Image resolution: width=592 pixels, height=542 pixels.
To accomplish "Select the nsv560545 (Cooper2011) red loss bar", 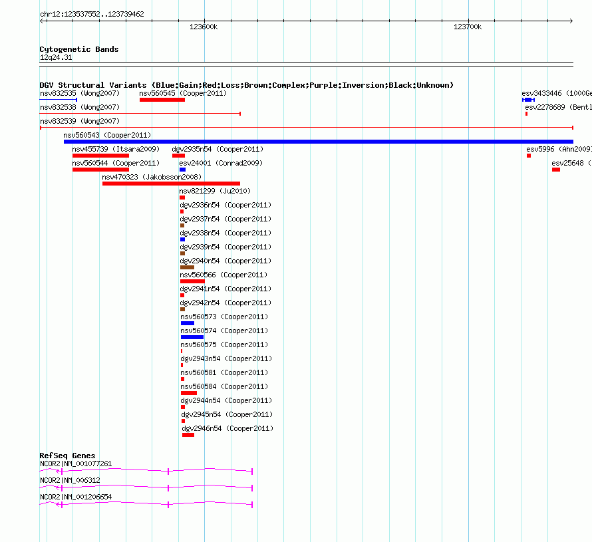I will click(x=162, y=100).
